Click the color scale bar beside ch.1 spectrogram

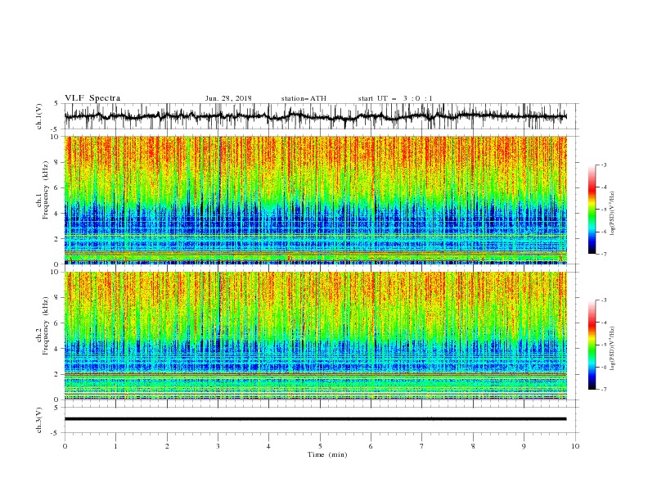(x=592, y=210)
